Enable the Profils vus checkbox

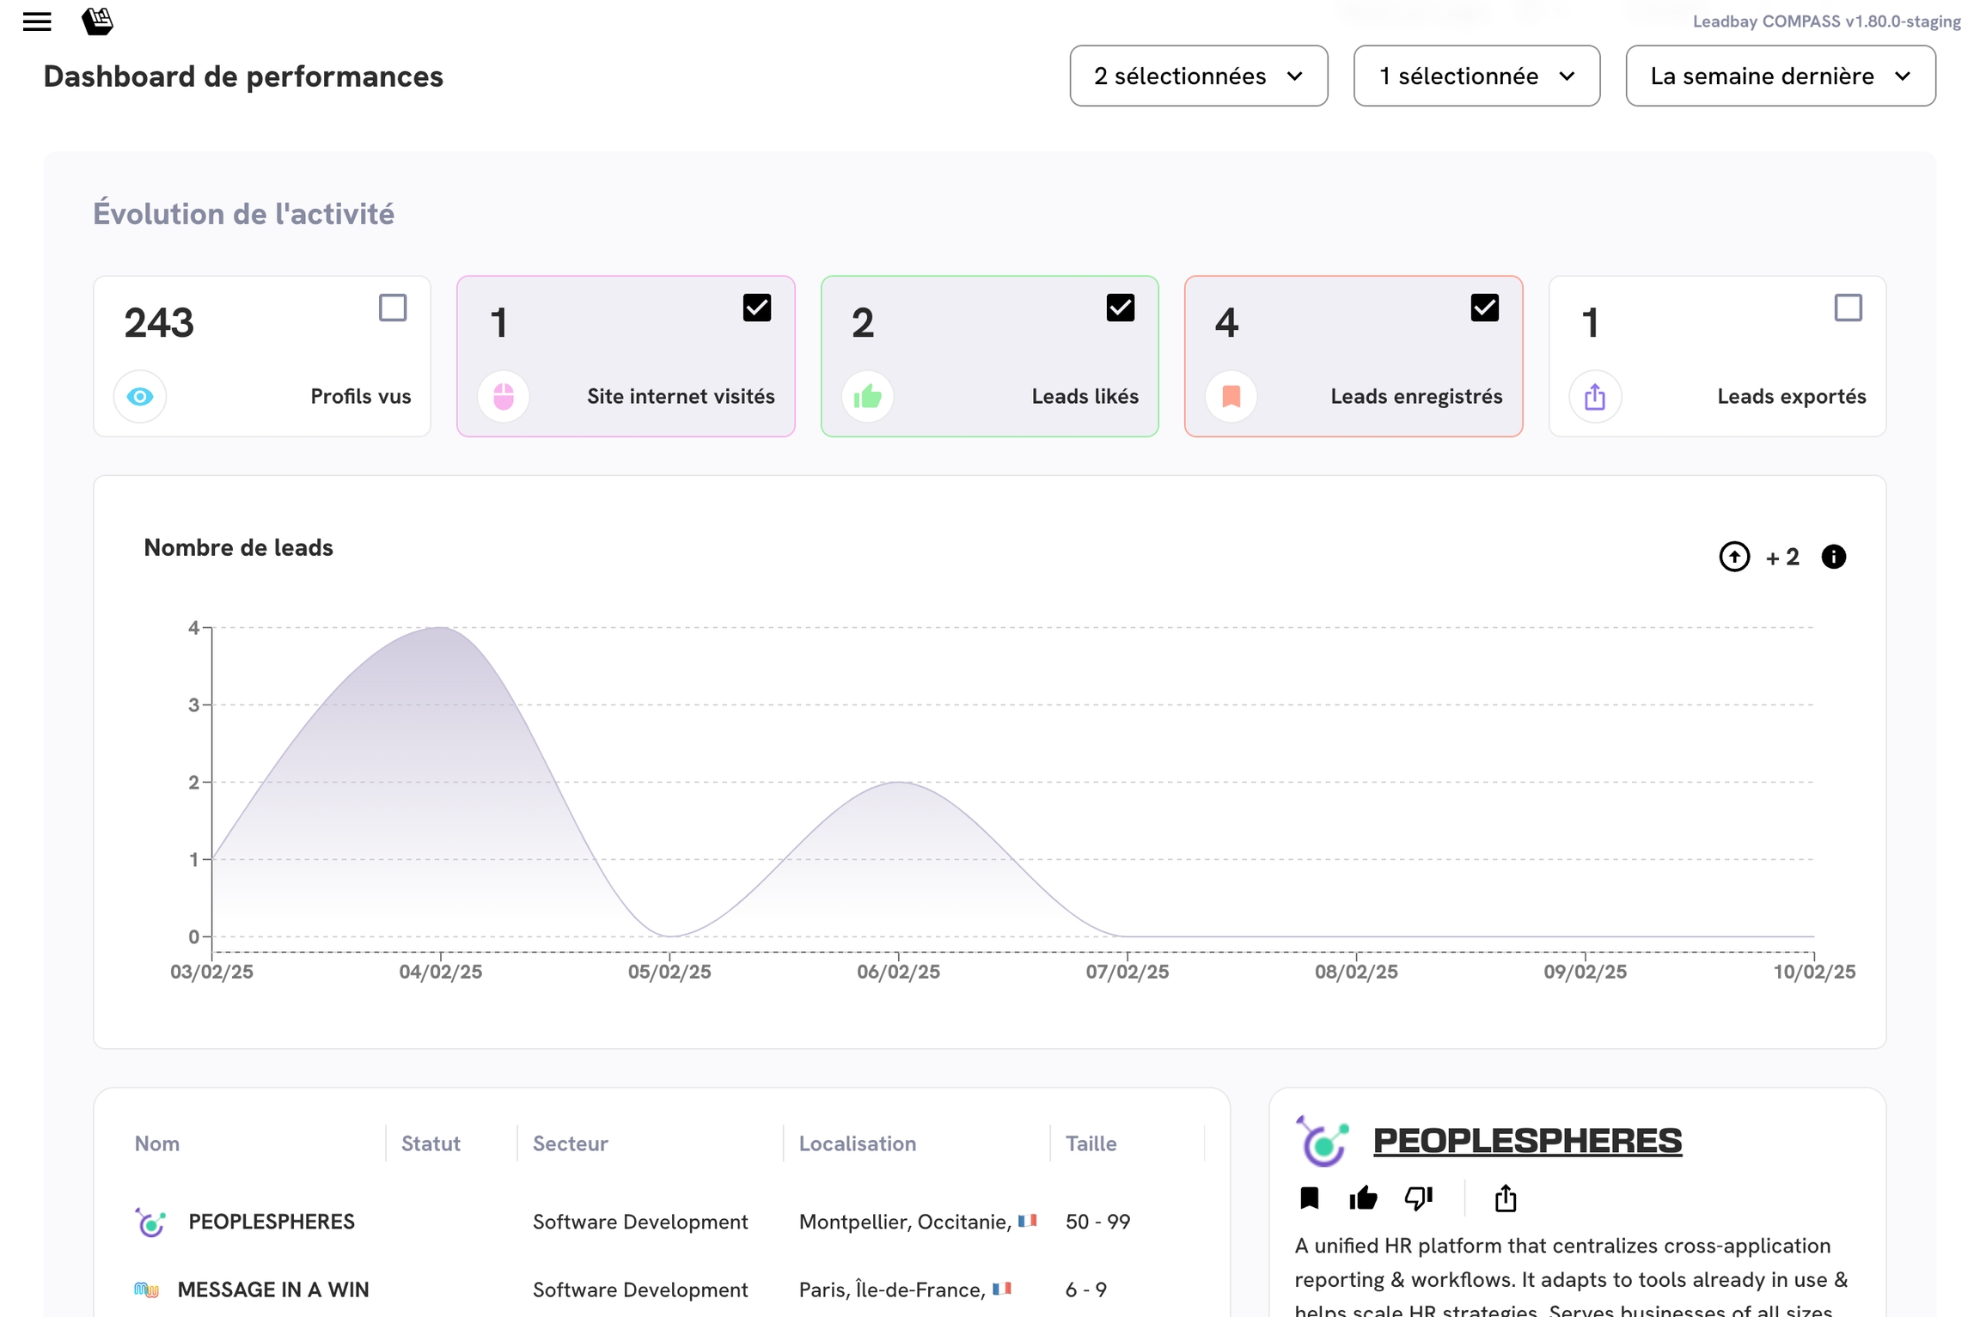393,308
